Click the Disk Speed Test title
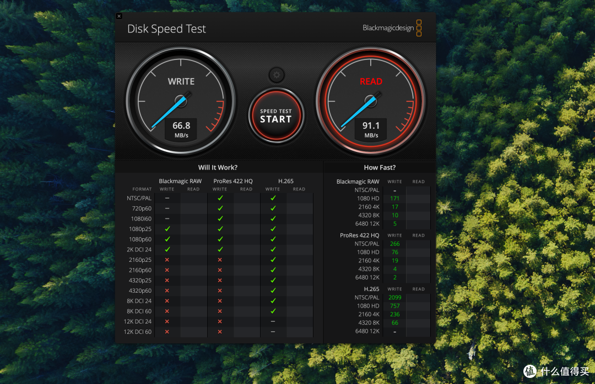This screenshot has height=384, width=595. tap(166, 29)
